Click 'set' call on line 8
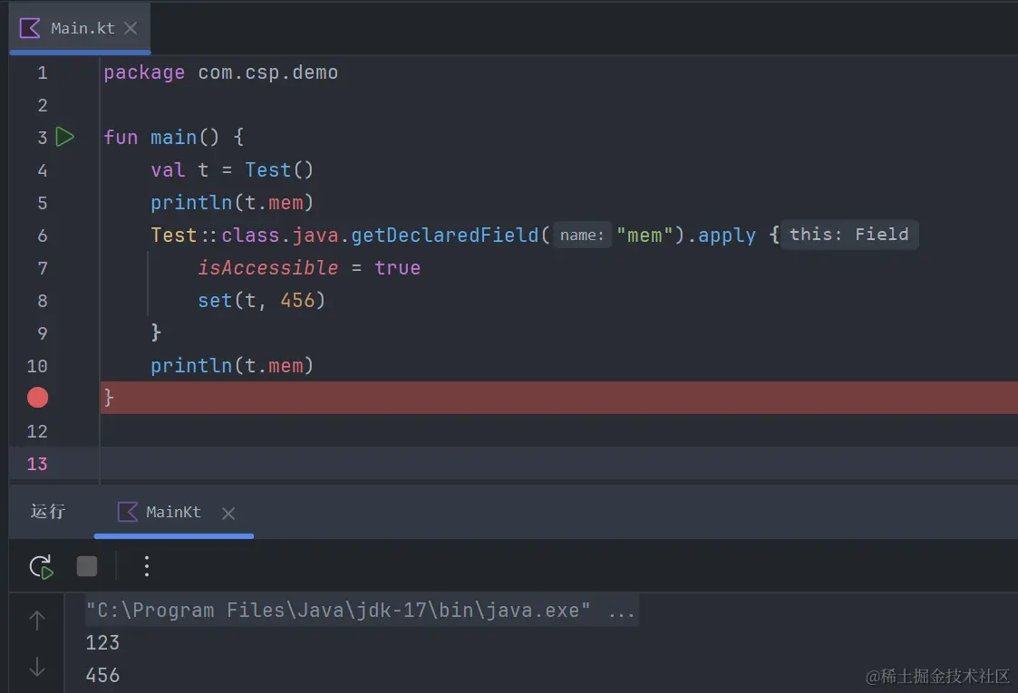Viewport: 1018px width, 693px height. click(215, 301)
